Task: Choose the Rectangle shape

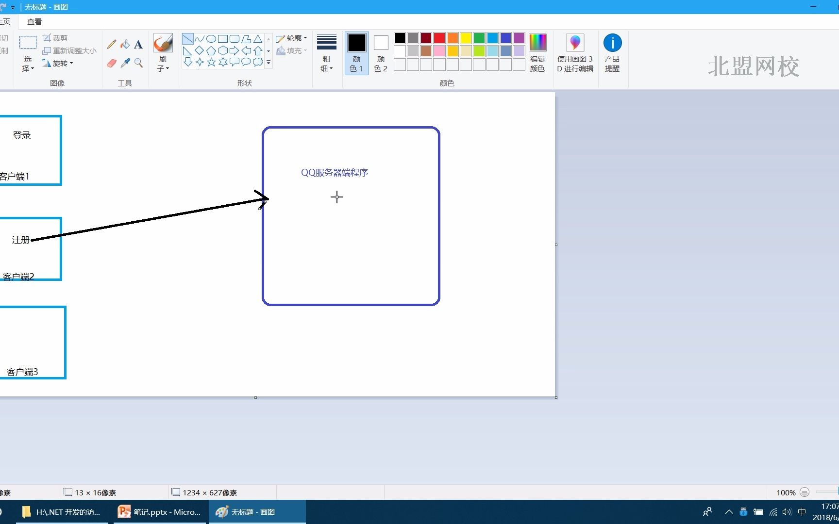Action: click(x=223, y=39)
